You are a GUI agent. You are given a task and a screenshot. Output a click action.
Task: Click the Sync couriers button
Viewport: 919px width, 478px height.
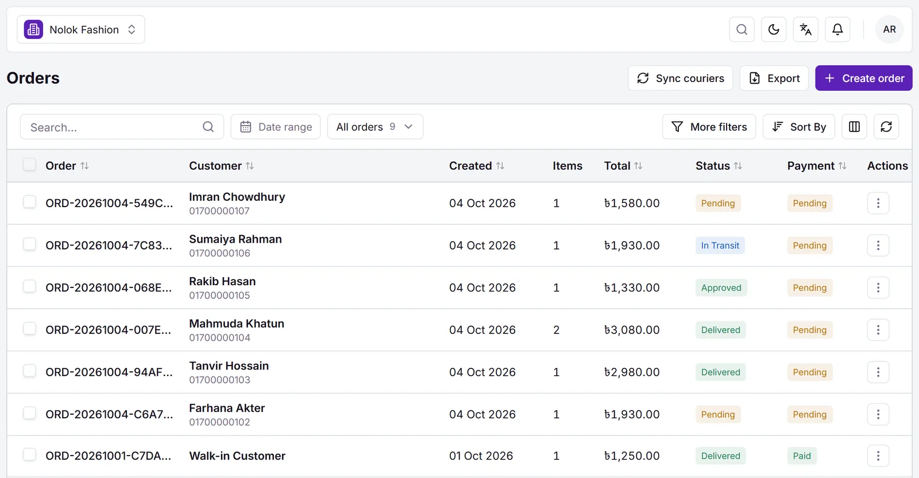point(680,78)
